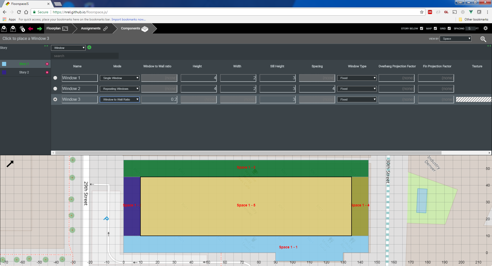Viewport: 492px width, 266px height.
Task: Click the Story 1 light blue color swatch
Action: click(4, 64)
